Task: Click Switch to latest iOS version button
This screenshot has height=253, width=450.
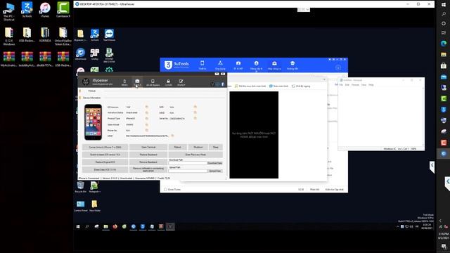Action: click(105, 155)
